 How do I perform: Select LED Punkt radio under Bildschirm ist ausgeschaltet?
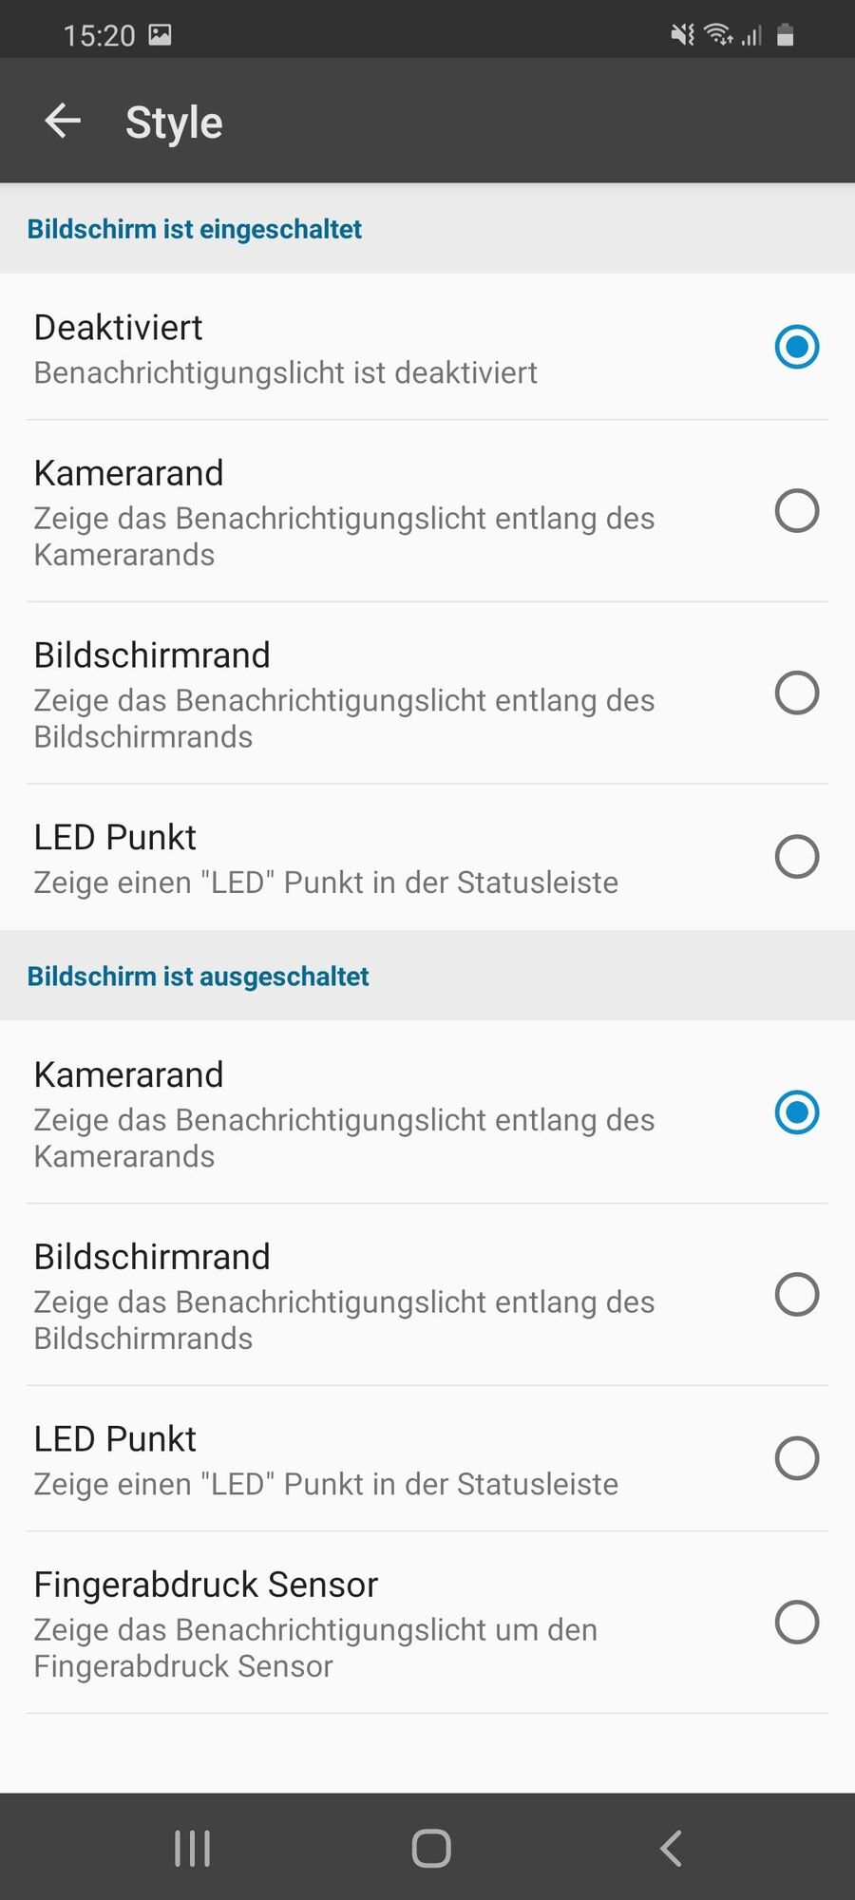coord(797,1458)
